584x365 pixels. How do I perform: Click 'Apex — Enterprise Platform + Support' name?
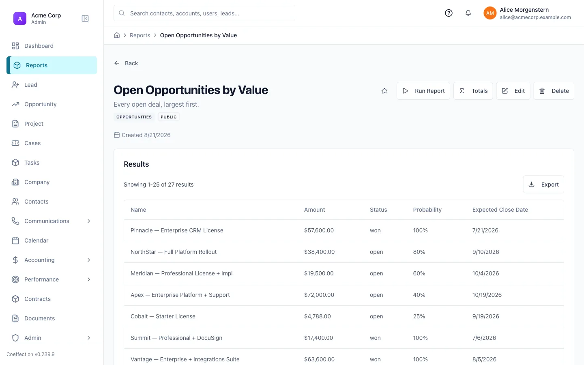tap(180, 295)
